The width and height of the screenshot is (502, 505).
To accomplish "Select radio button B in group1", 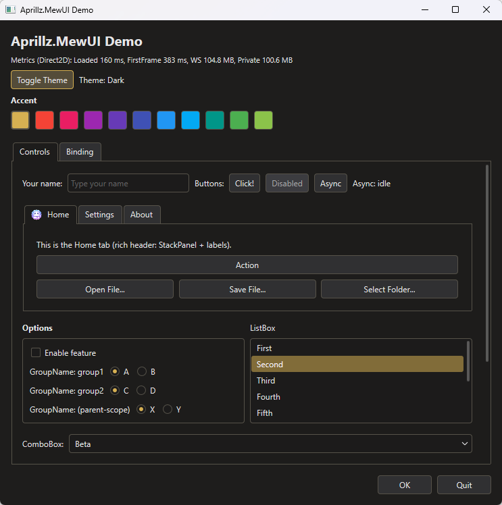I will [x=142, y=372].
